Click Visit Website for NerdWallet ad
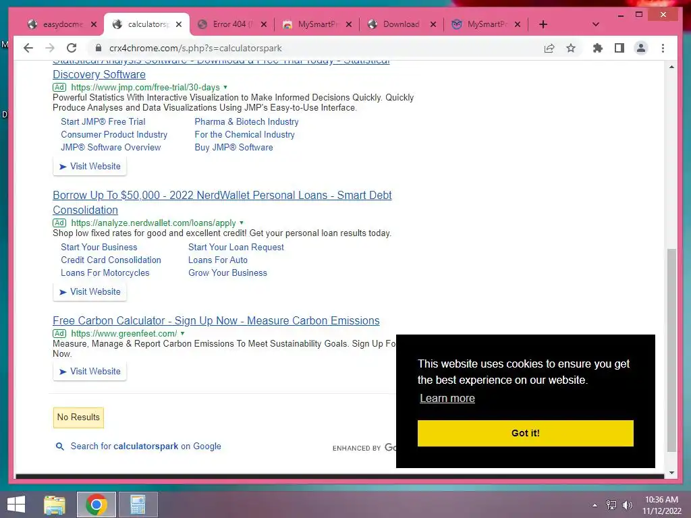 (x=90, y=292)
